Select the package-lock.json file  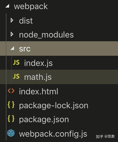coord(54,106)
